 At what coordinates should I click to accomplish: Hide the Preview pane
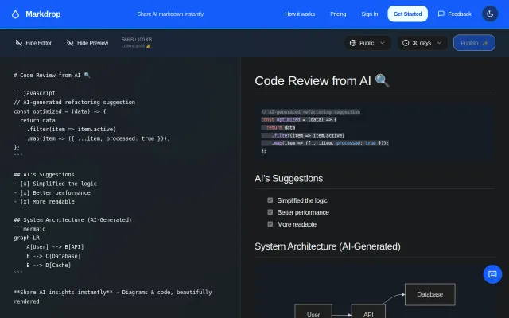[x=87, y=43]
